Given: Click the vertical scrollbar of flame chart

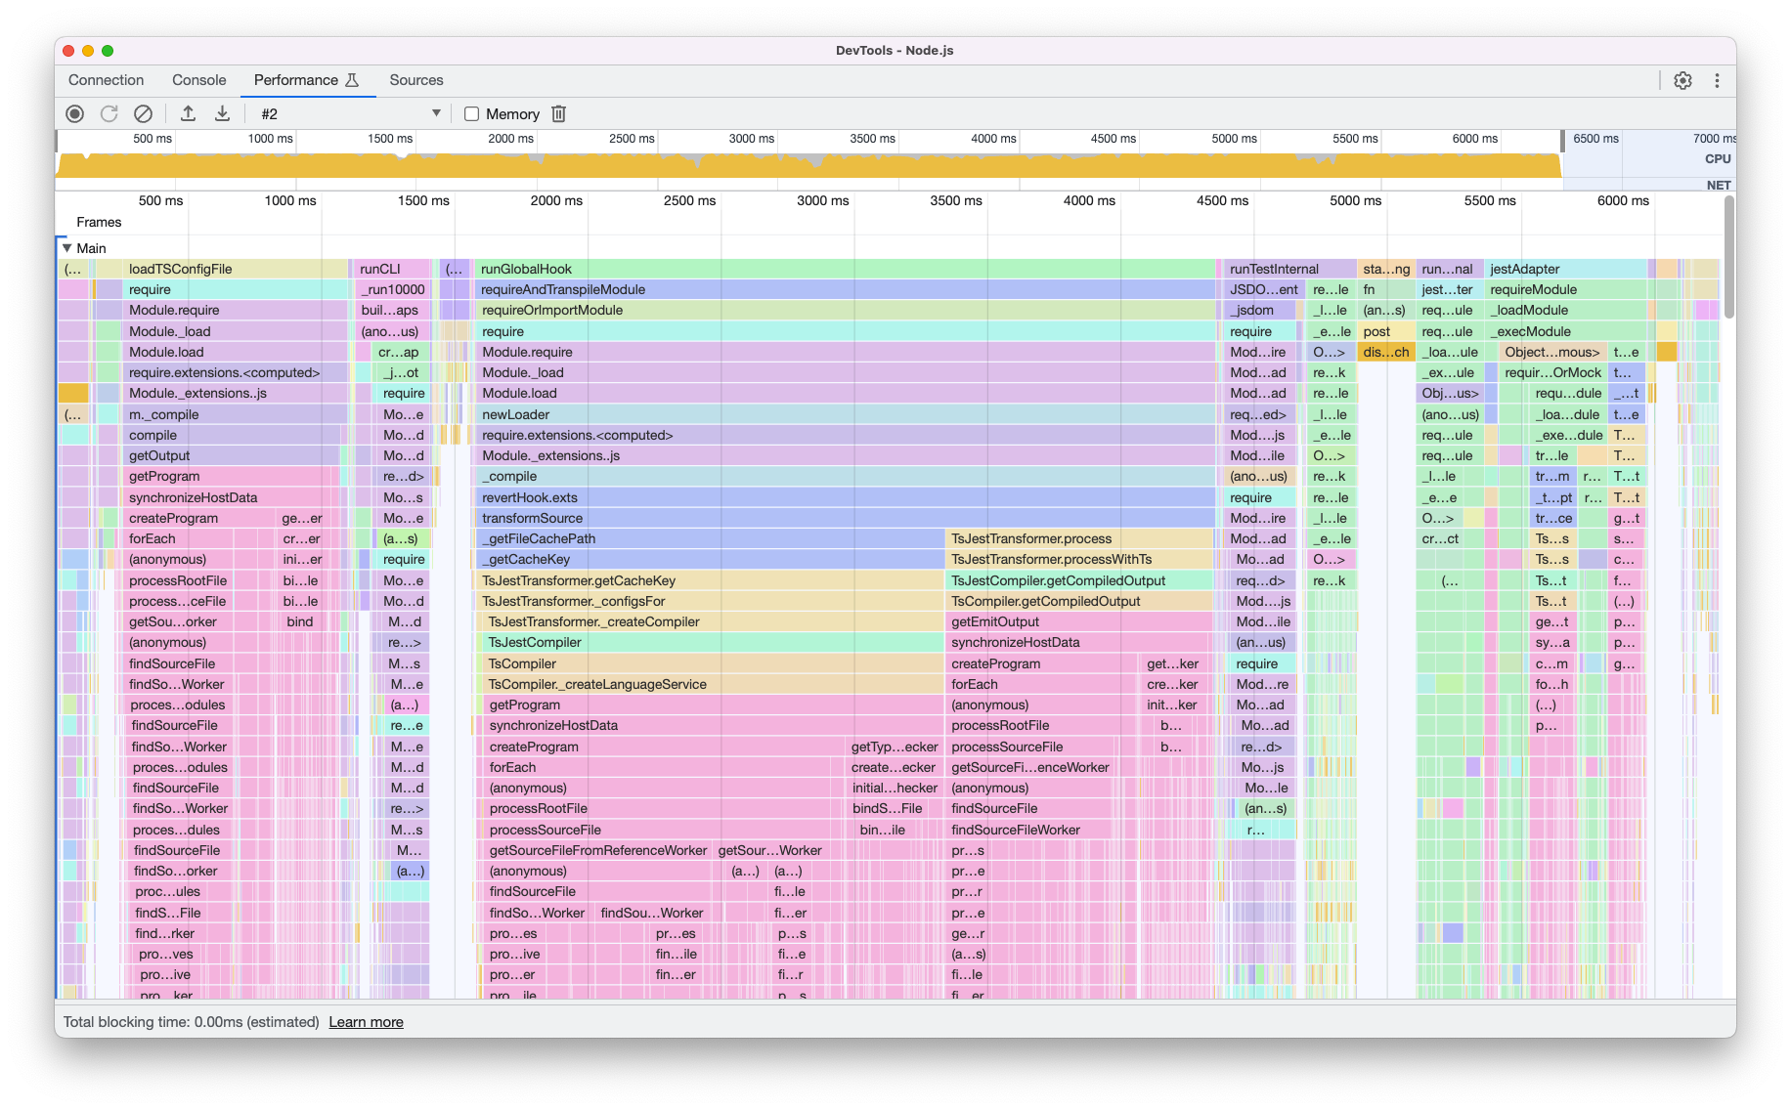Looking at the screenshot, I should 1728,256.
